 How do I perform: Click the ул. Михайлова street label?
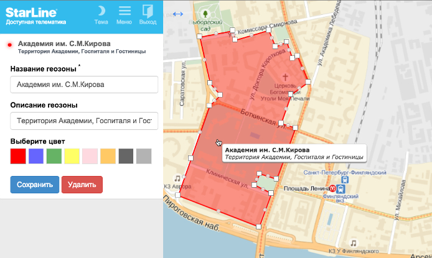(x=400, y=200)
